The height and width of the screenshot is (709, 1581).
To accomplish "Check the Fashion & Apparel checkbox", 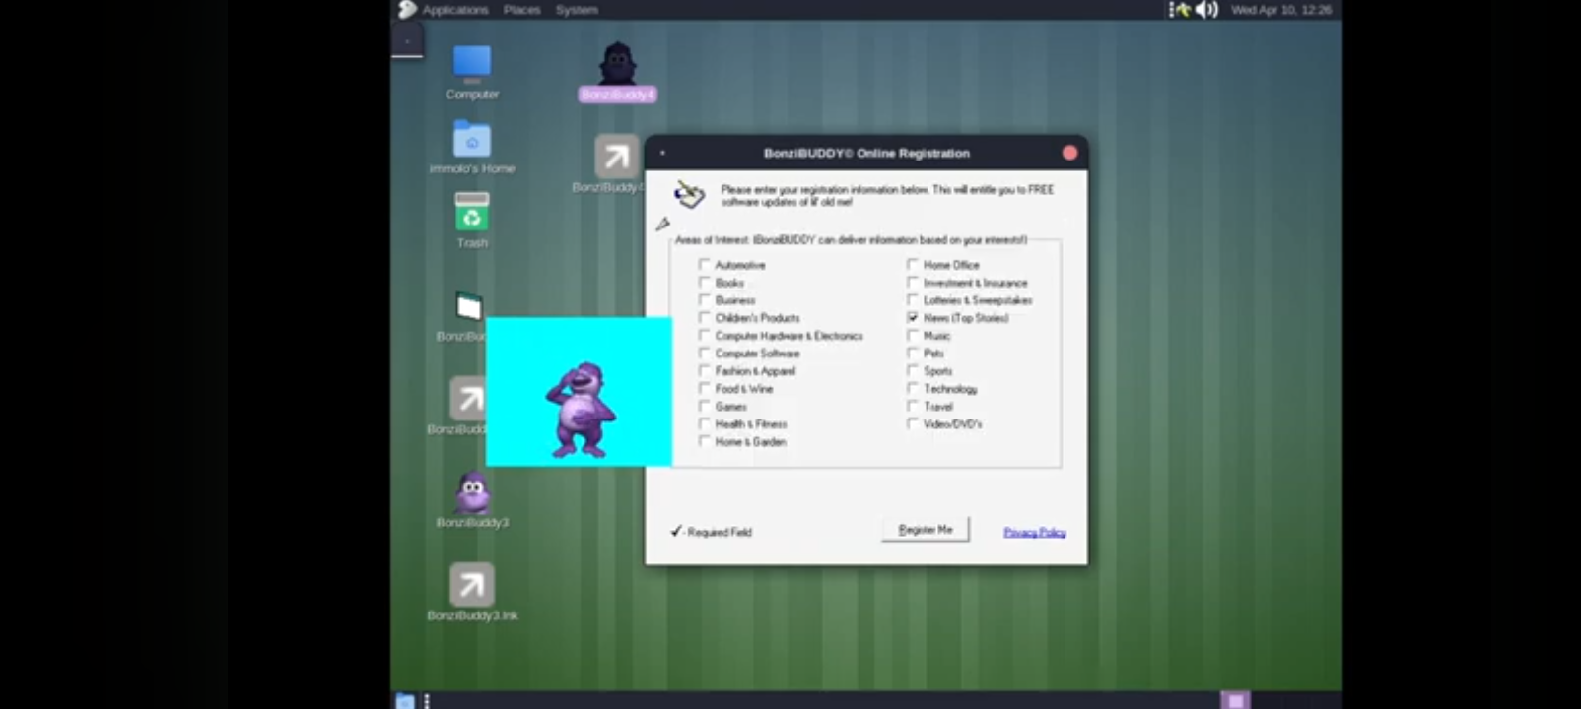I will 704,370.
